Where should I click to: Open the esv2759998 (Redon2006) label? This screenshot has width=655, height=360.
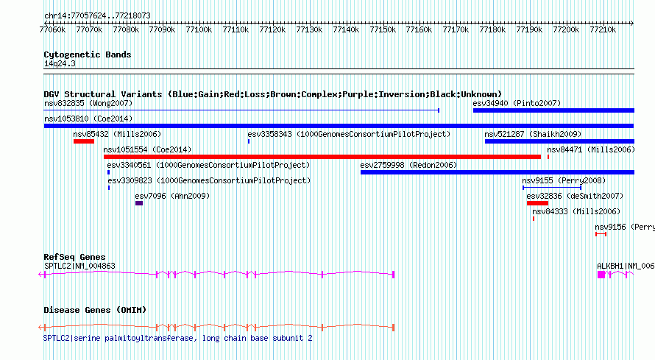pyautogui.click(x=408, y=165)
